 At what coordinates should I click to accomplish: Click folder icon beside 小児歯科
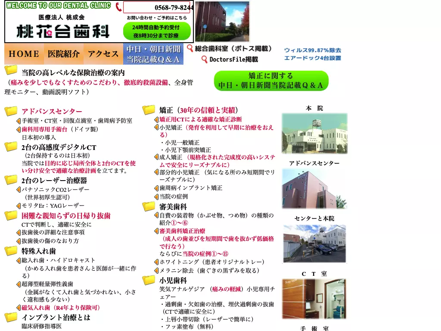pos(149,280)
